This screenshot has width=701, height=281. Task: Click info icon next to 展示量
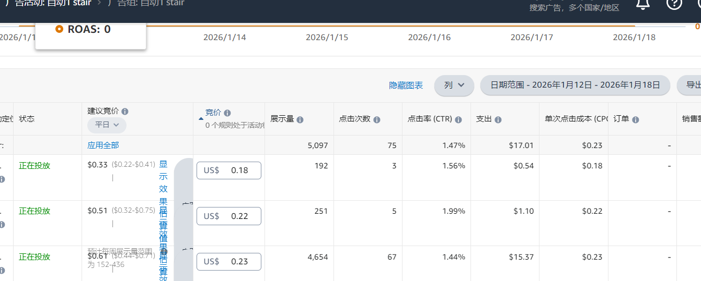click(300, 119)
